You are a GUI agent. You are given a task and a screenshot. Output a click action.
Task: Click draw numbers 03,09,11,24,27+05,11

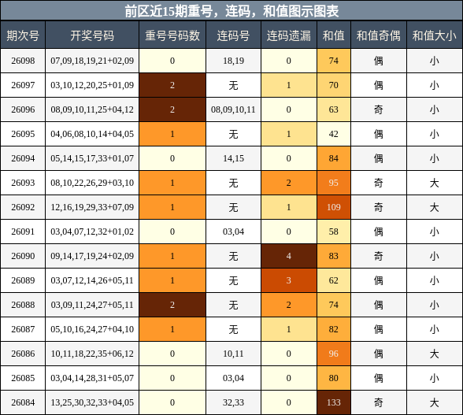point(92,305)
